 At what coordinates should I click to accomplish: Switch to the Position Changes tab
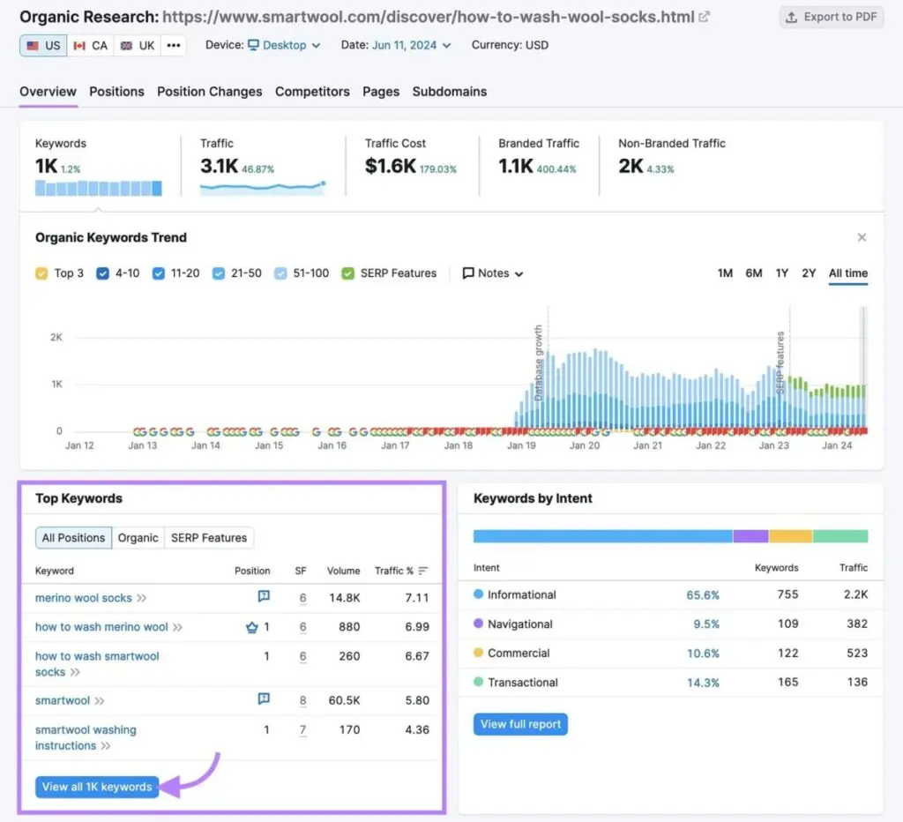click(x=209, y=92)
